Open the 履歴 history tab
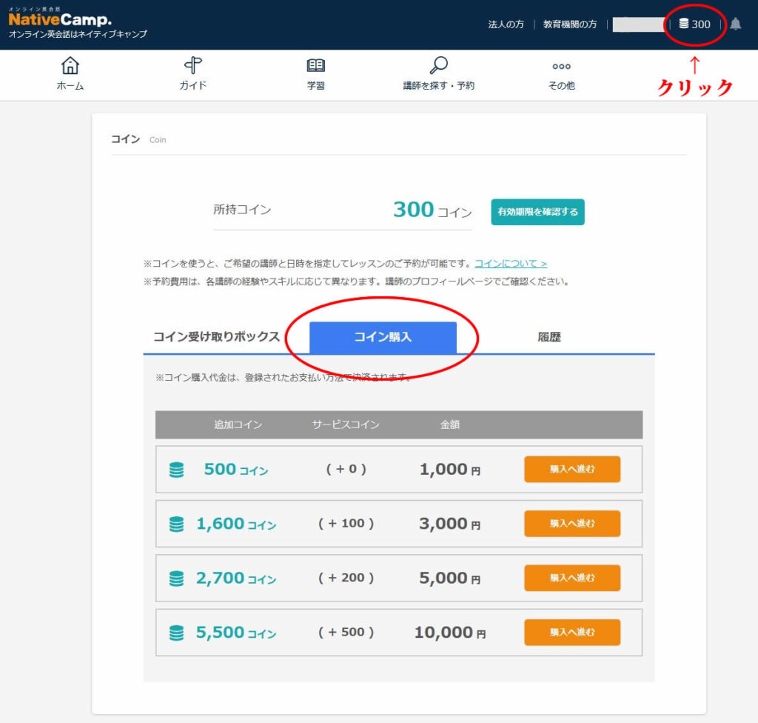758x723 pixels. coord(549,336)
